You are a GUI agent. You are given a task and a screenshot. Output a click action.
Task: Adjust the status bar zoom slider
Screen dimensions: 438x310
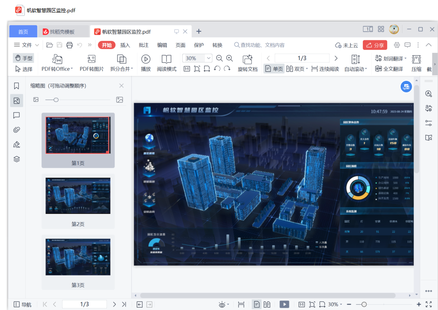click(x=364, y=304)
